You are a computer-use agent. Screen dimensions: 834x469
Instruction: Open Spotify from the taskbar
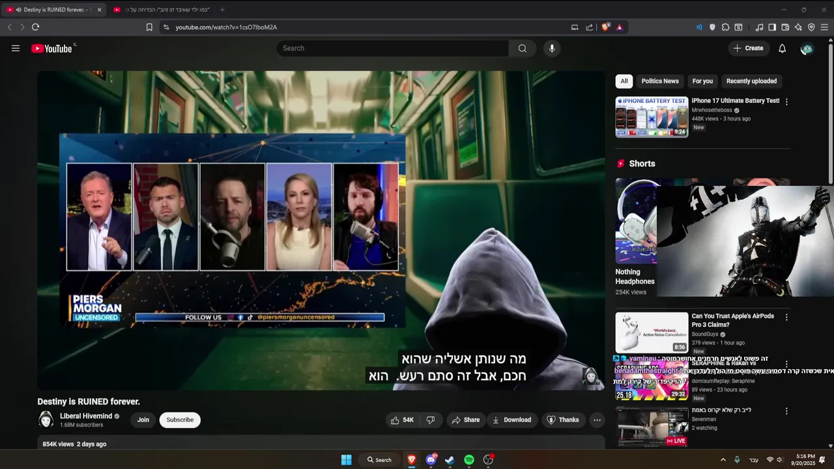[469, 460]
